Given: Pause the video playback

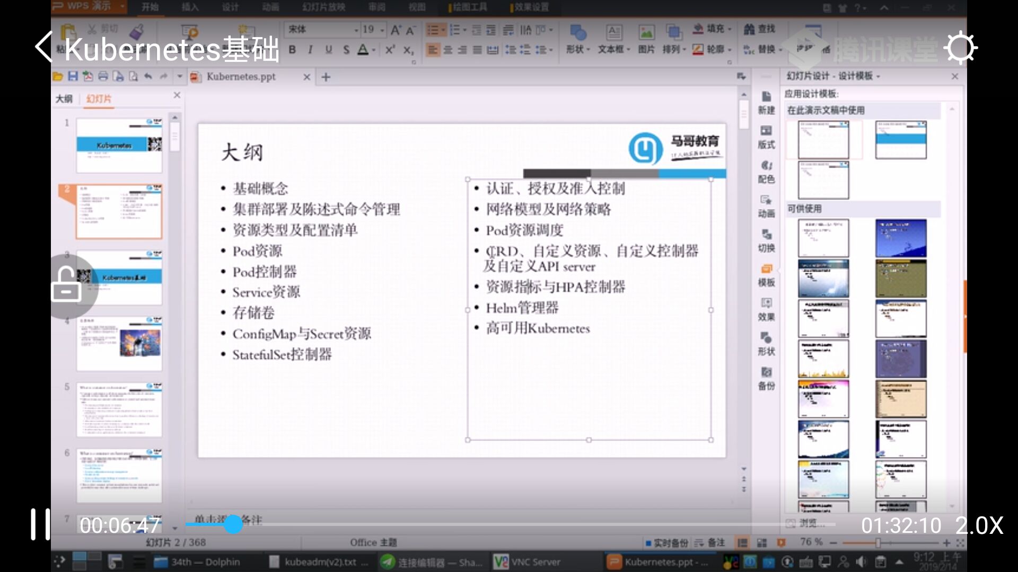Looking at the screenshot, I should click(40, 524).
